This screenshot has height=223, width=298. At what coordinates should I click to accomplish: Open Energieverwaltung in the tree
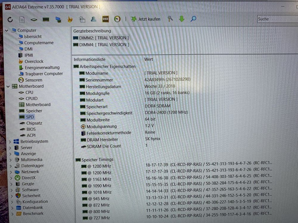pyautogui.click(x=42, y=67)
